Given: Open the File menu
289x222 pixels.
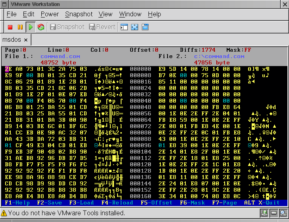Looking at the screenshot, I should click(12, 14).
